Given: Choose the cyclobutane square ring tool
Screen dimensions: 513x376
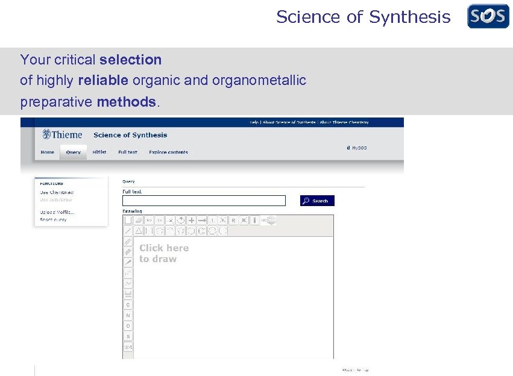Looking at the screenshot, I should coord(149,231).
